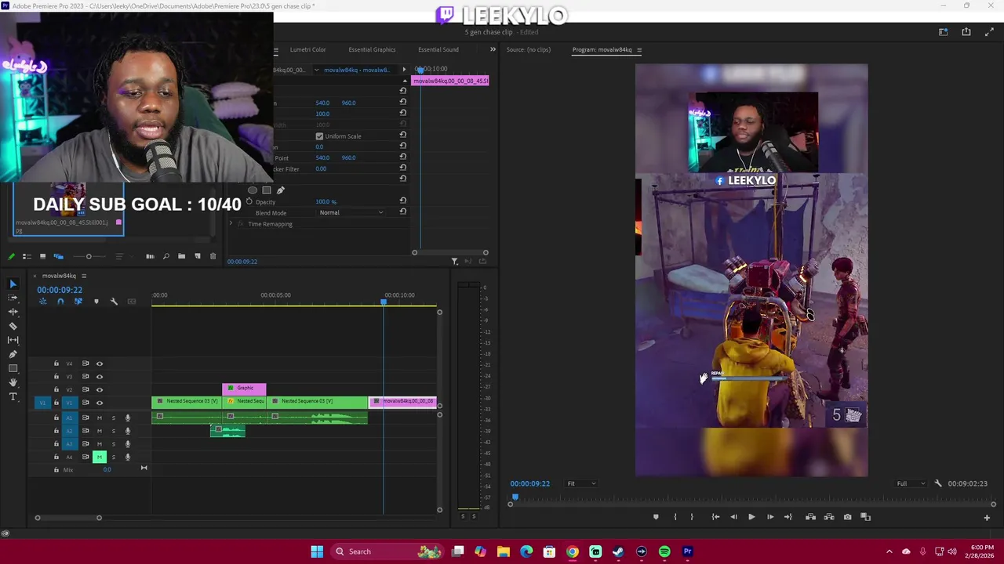Create free draw bezier mask pen

coord(281,190)
